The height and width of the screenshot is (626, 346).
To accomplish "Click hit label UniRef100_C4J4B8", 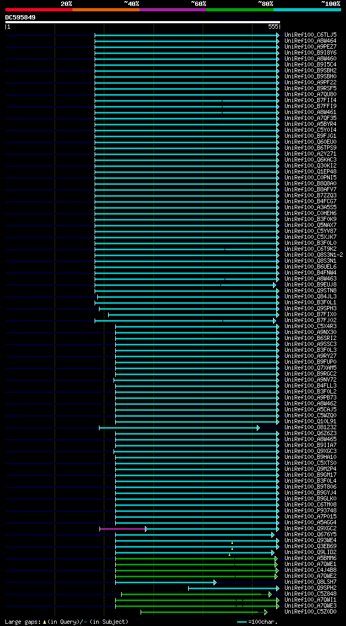I will click(x=310, y=570).
